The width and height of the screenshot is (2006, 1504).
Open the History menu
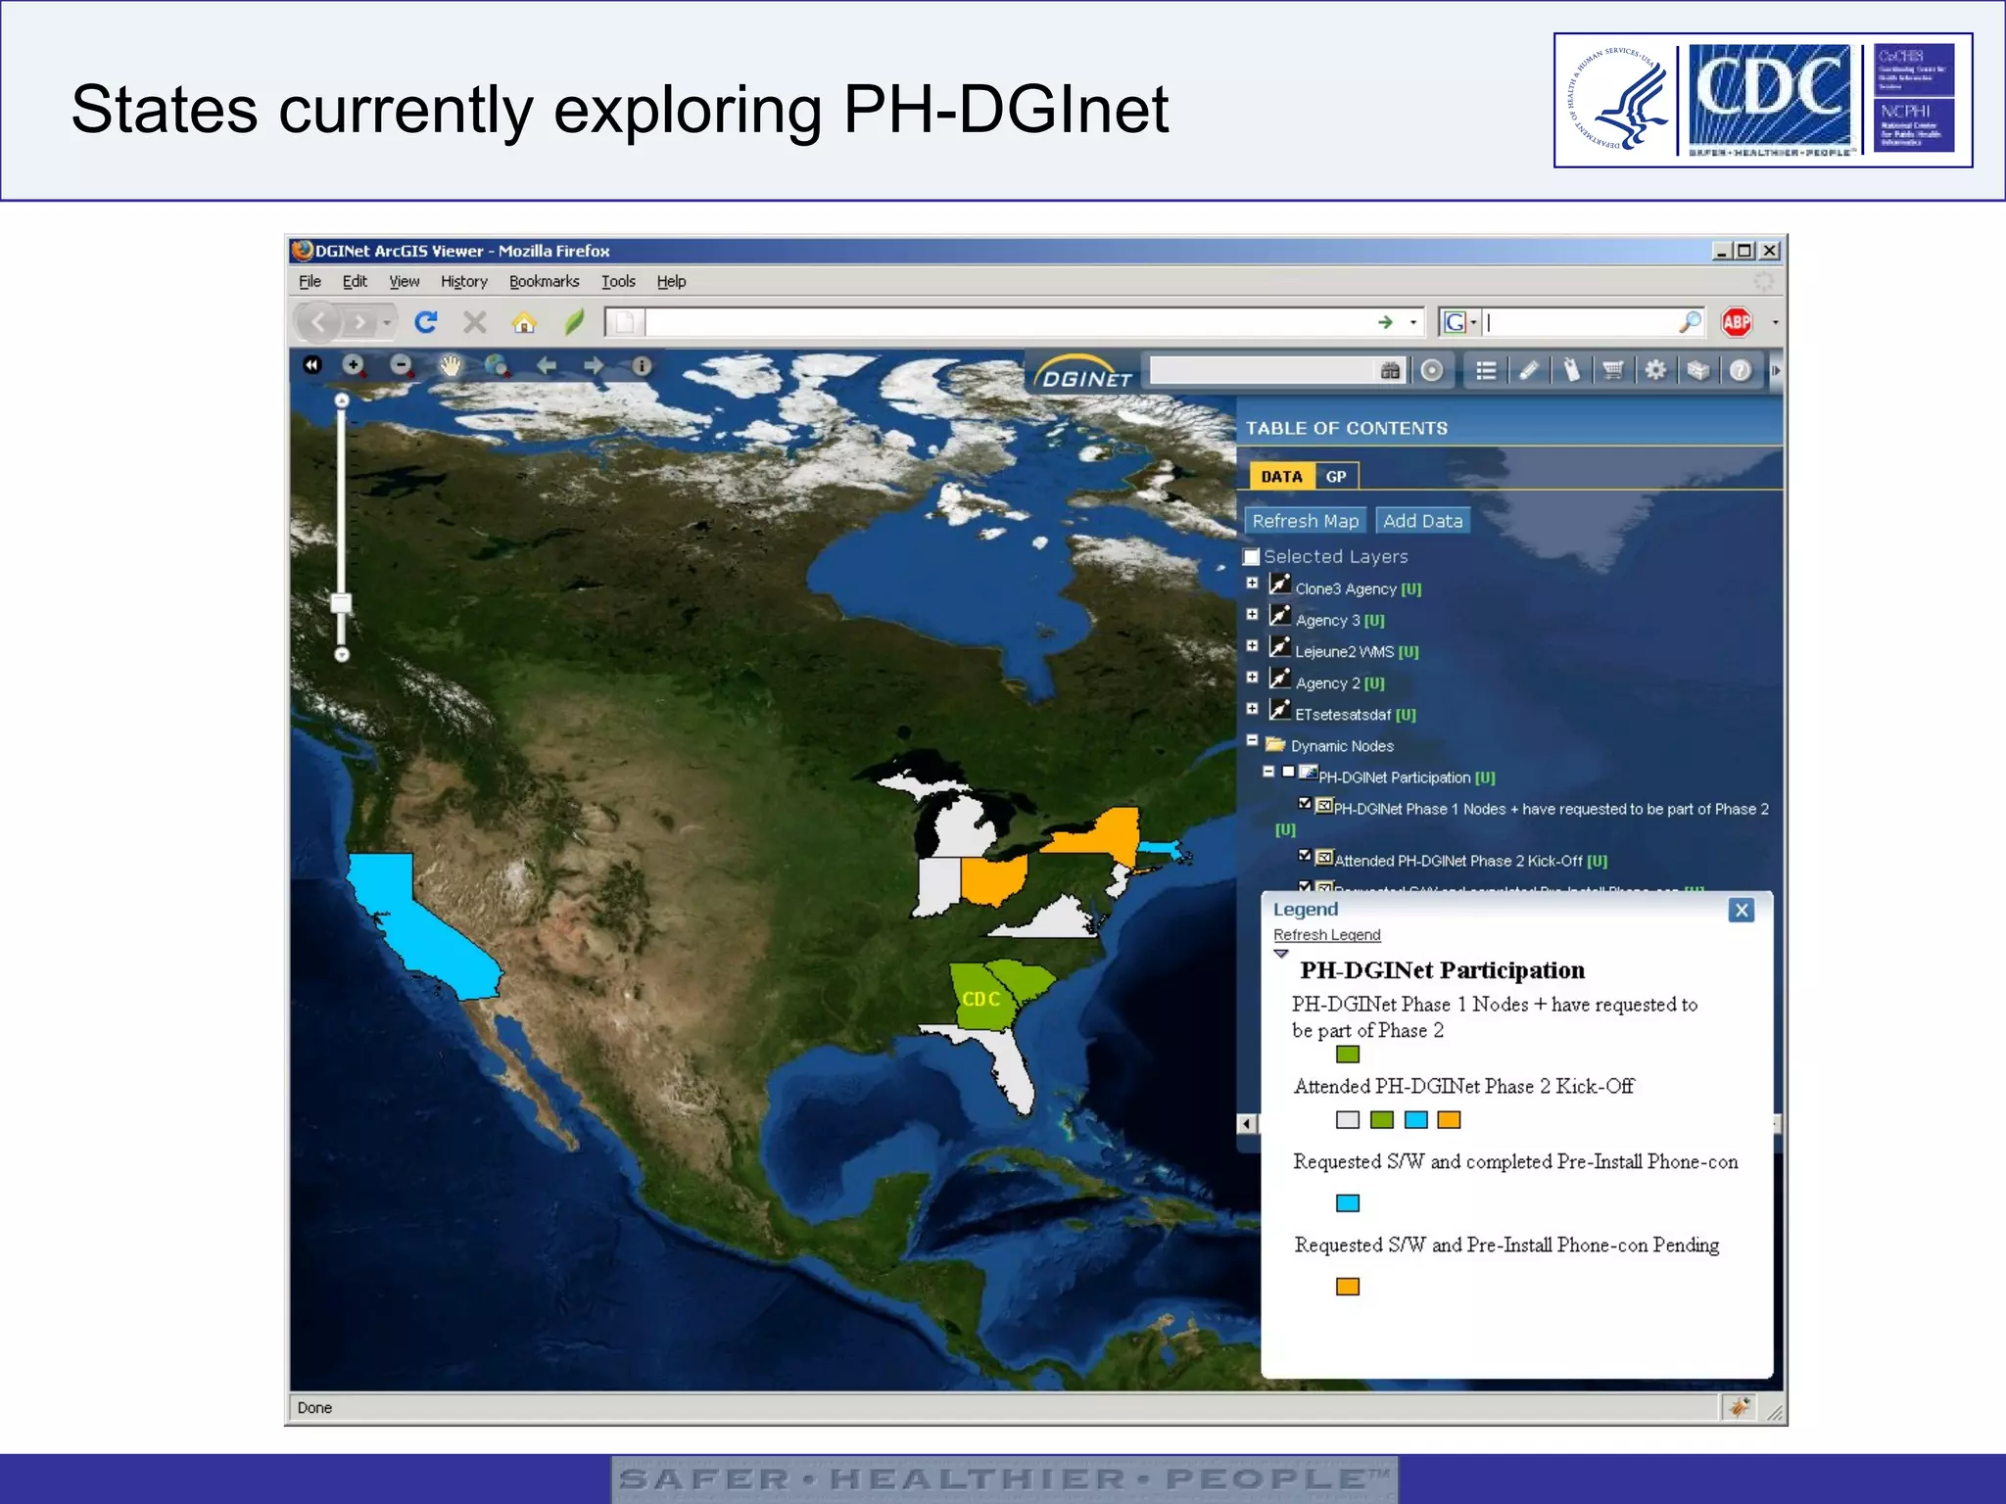464,282
